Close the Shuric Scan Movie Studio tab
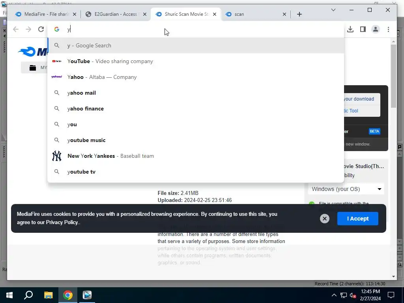This screenshot has width=404, height=303. pos(215,14)
